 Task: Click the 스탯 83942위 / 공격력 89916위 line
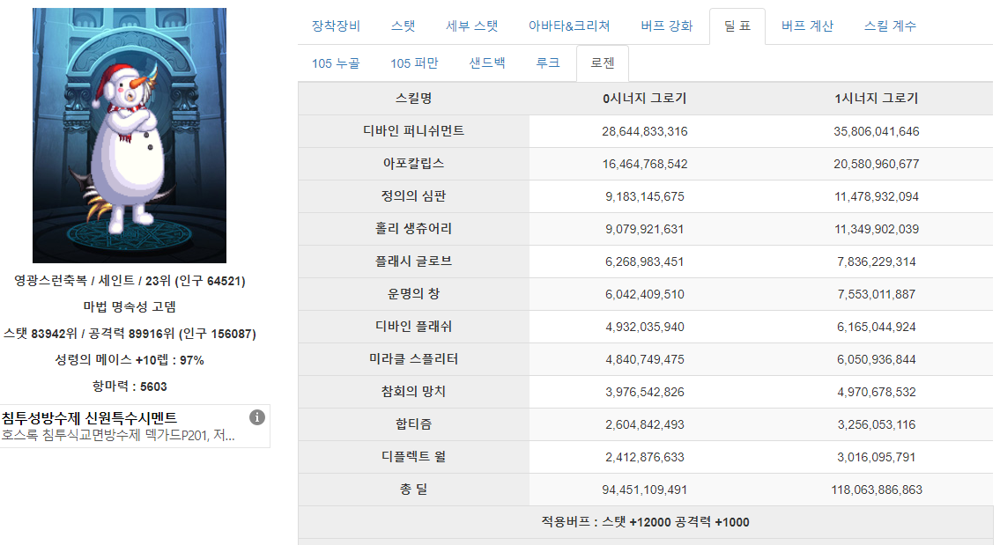(x=130, y=334)
